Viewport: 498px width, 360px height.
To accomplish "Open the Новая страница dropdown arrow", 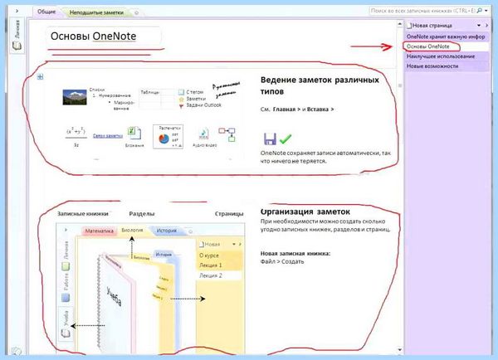I will (x=479, y=26).
